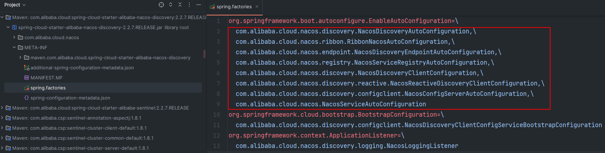This screenshot has height=153, width=605.
Task: Click the jar library root icon
Action: click(x=14, y=27)
